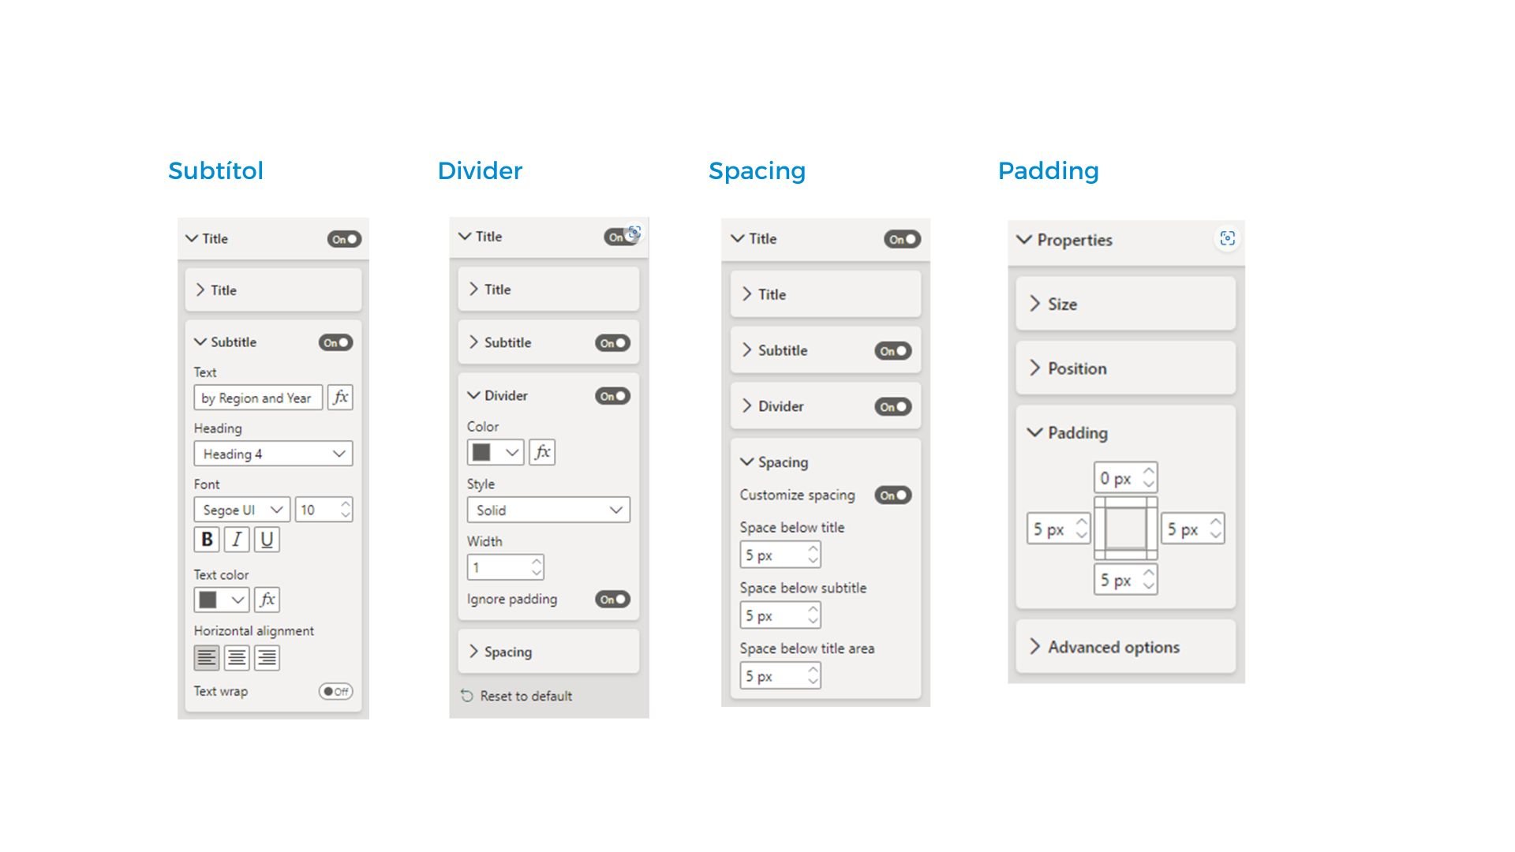
Task: Click Reset to default button
Action: 518,696
